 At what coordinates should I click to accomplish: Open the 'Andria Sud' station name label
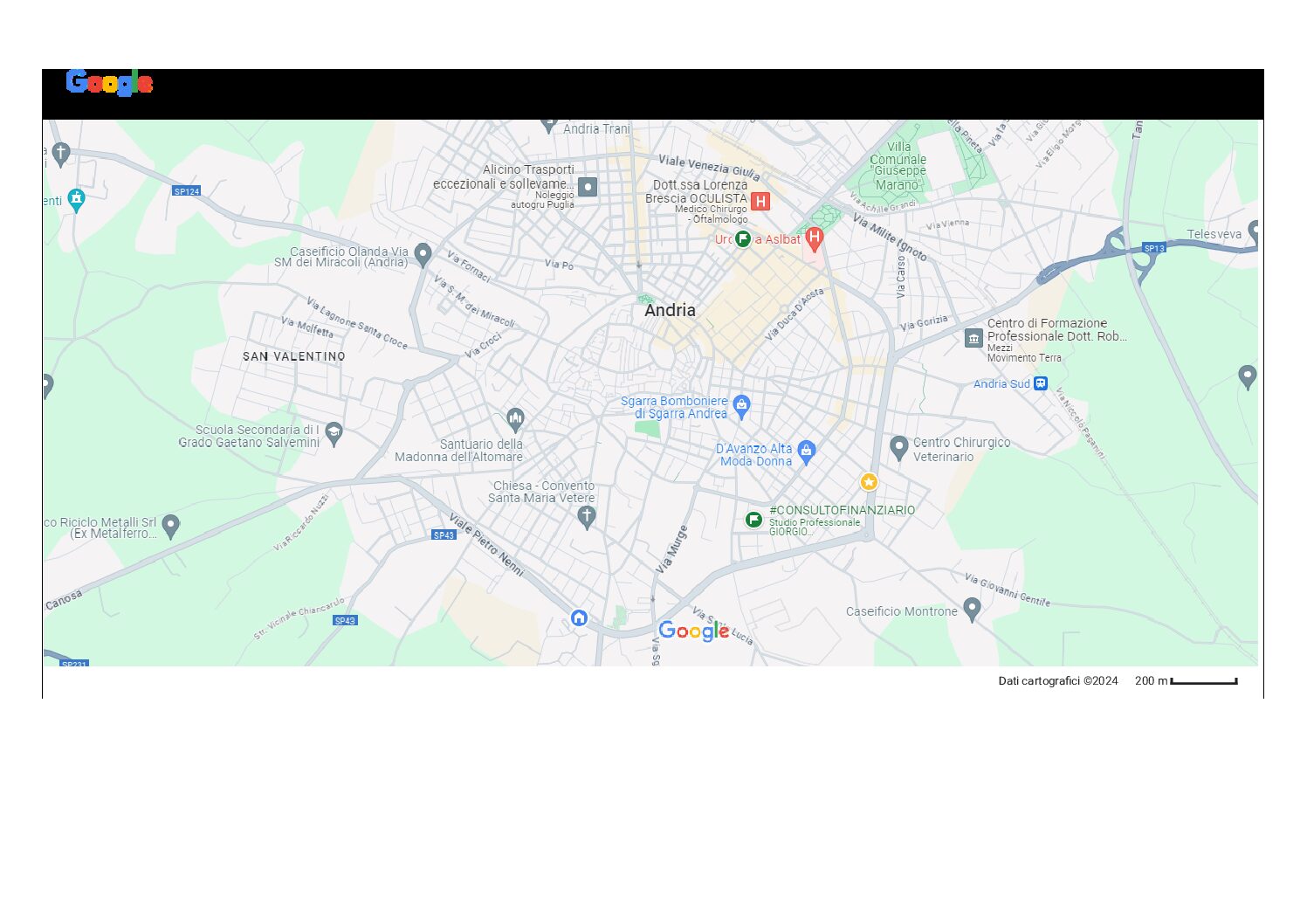[1001, 384]
